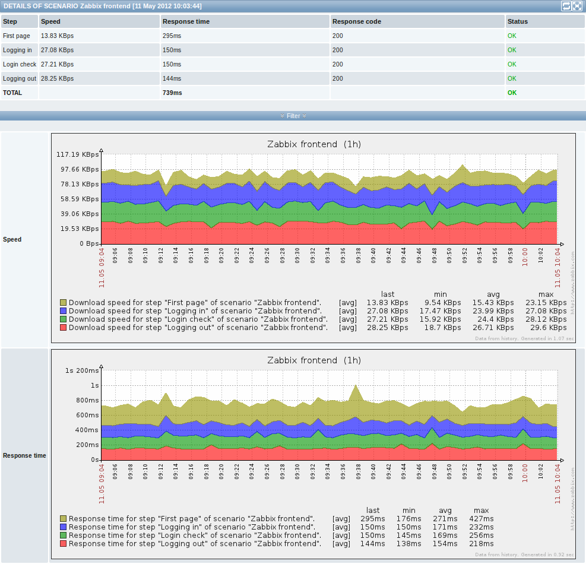Click the 739ms total response time
This screenshot has width=586, height=564.
172,93
